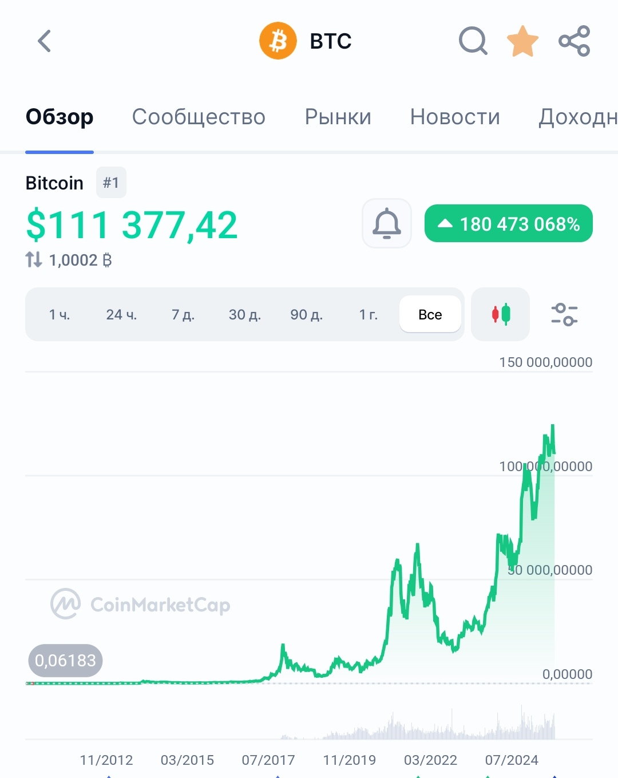
Task: Open the Новости tab
Action: pos(455,117)
